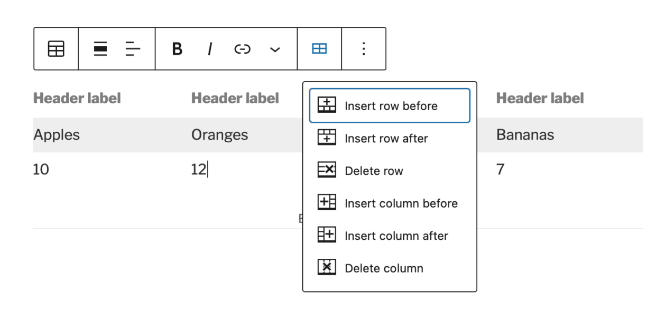Click the Insert row after icon
The width and height of the screenshot is (666, 322).
327,138
